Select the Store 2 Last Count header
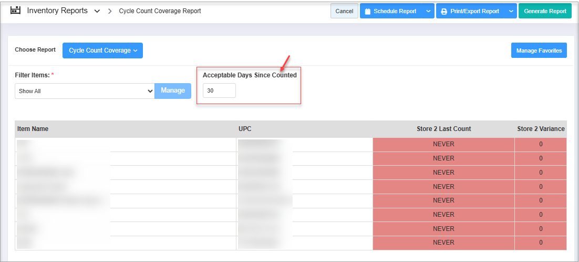The image size is (579, 262). [x=443, y=129]
